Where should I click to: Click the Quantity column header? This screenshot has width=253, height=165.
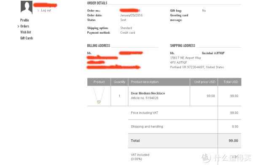119,82
